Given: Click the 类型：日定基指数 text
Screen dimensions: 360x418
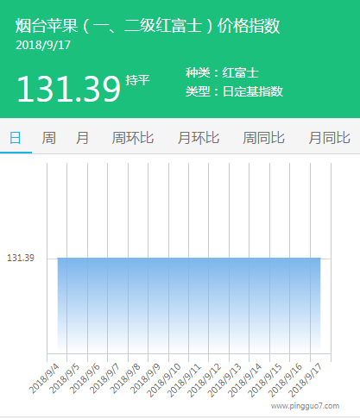Looking at the screenshot, I should pyautogui.click(x=234, y=91).
